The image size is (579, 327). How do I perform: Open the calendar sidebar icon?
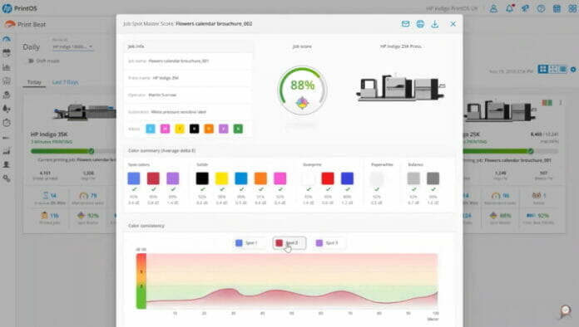tap(7, 53)
